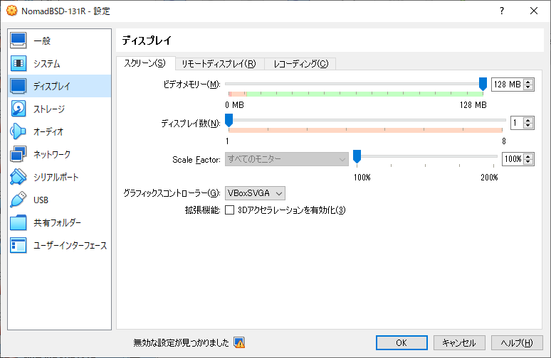551x358 pixels.
Task: Open the USB plug icon
Action: [x=18, y=200]
